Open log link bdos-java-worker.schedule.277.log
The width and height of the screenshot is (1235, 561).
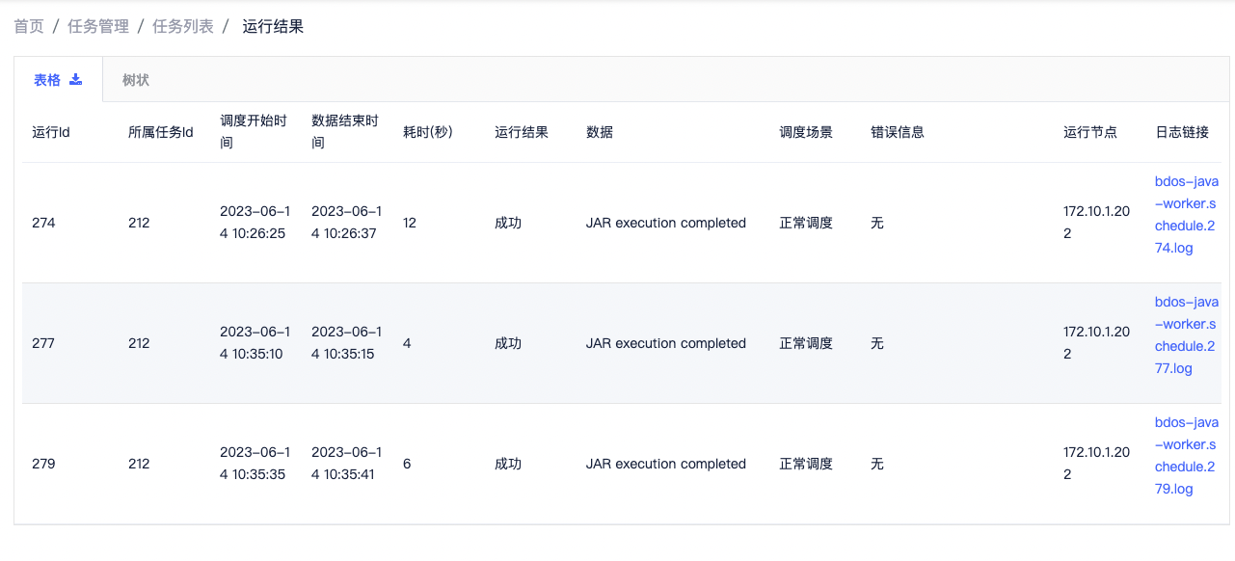pyautogui.click(x=1187, y=334)
